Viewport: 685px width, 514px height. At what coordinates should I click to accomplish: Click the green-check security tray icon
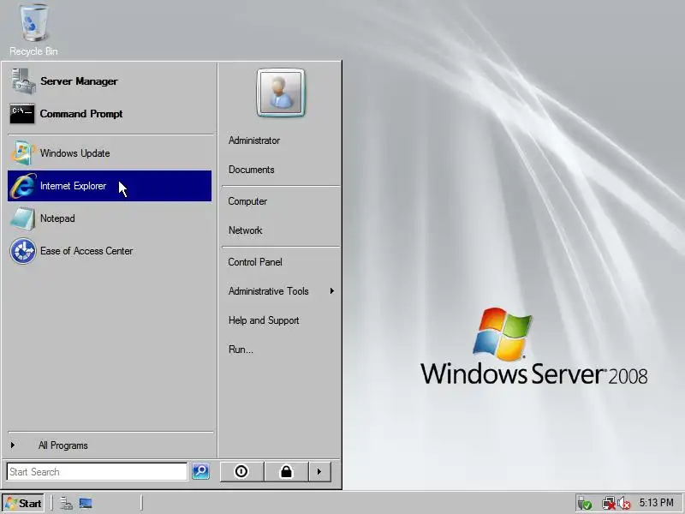coord(585,504)
